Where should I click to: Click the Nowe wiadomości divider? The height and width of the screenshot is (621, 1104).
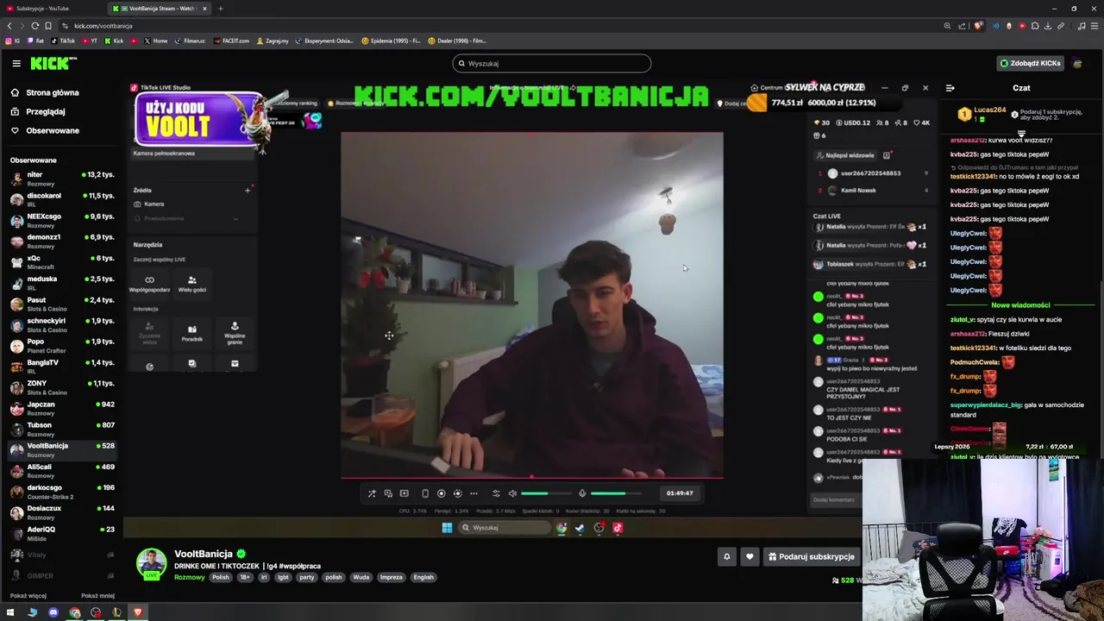point(1021,304)
